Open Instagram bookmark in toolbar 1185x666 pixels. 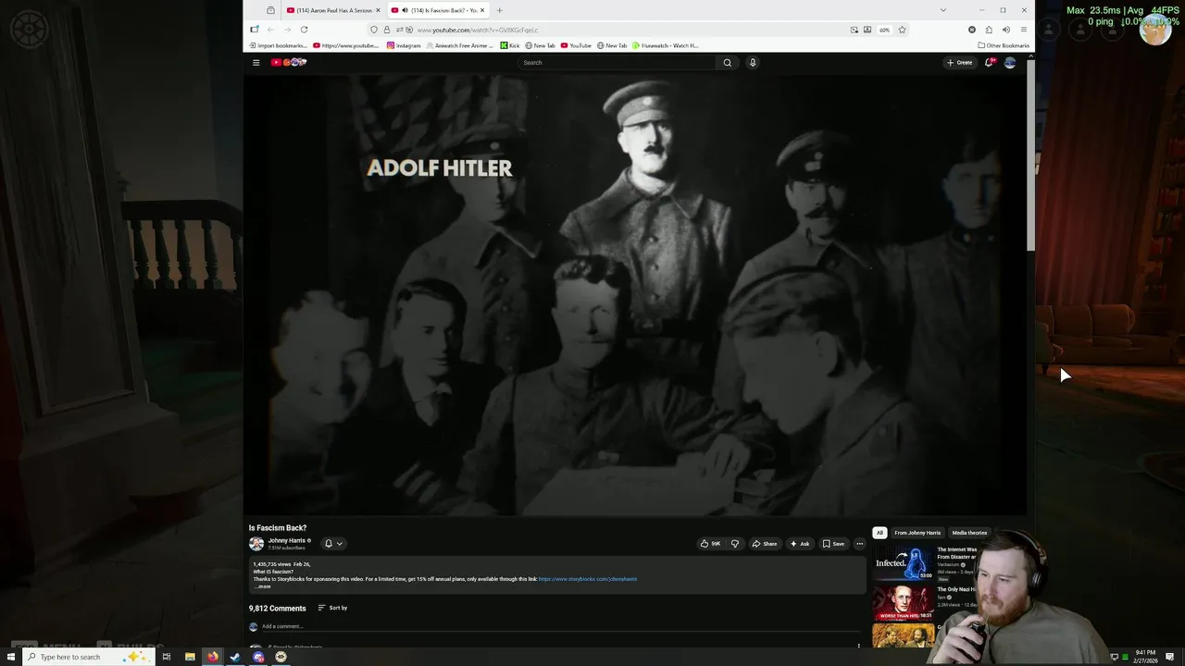pyautogui.click(x=404, y=45)
